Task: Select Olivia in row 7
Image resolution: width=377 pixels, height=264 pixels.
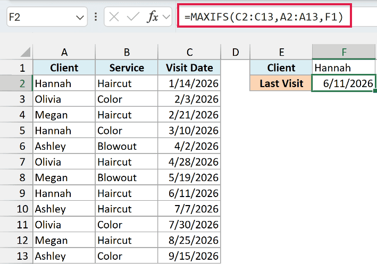Action: (x=64, y=162)
